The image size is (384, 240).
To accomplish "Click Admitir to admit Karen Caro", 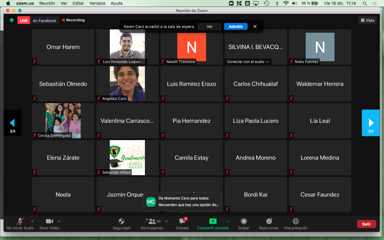I will coord(235,26).
